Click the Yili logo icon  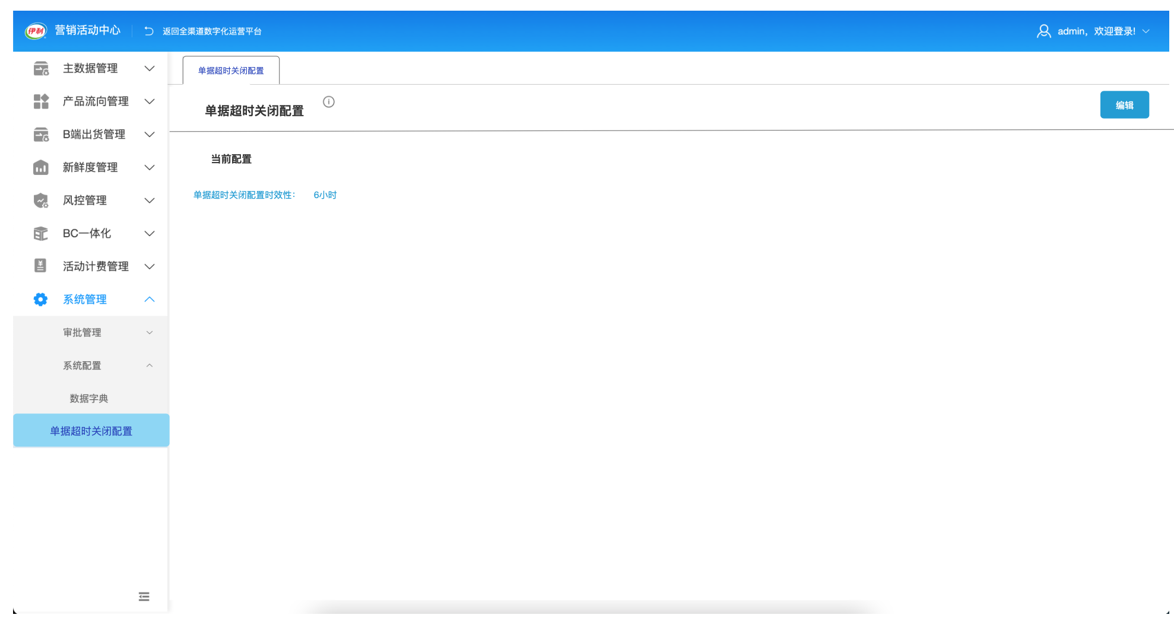(x=36, y=31)
